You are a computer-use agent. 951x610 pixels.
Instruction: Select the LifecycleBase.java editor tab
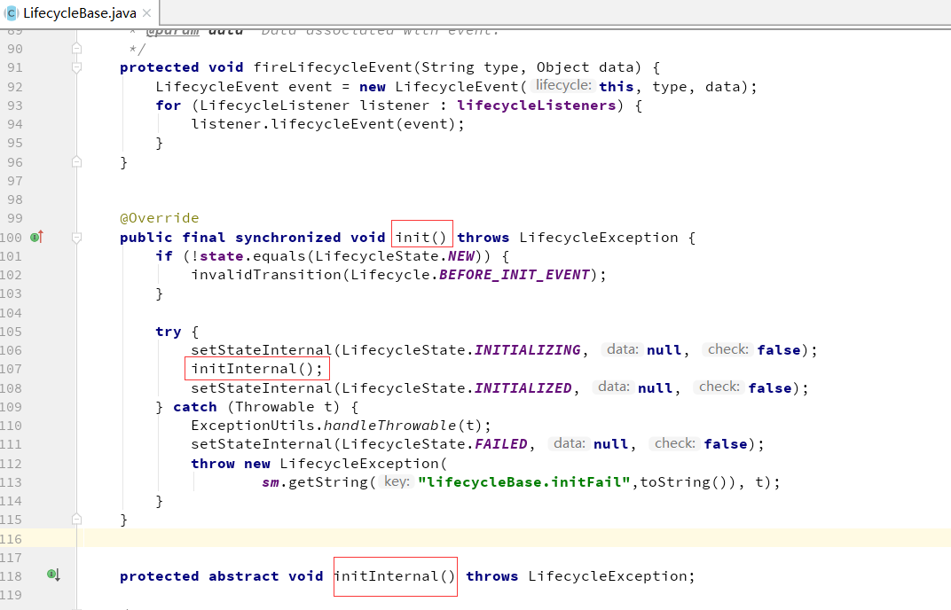pos(79,12)
